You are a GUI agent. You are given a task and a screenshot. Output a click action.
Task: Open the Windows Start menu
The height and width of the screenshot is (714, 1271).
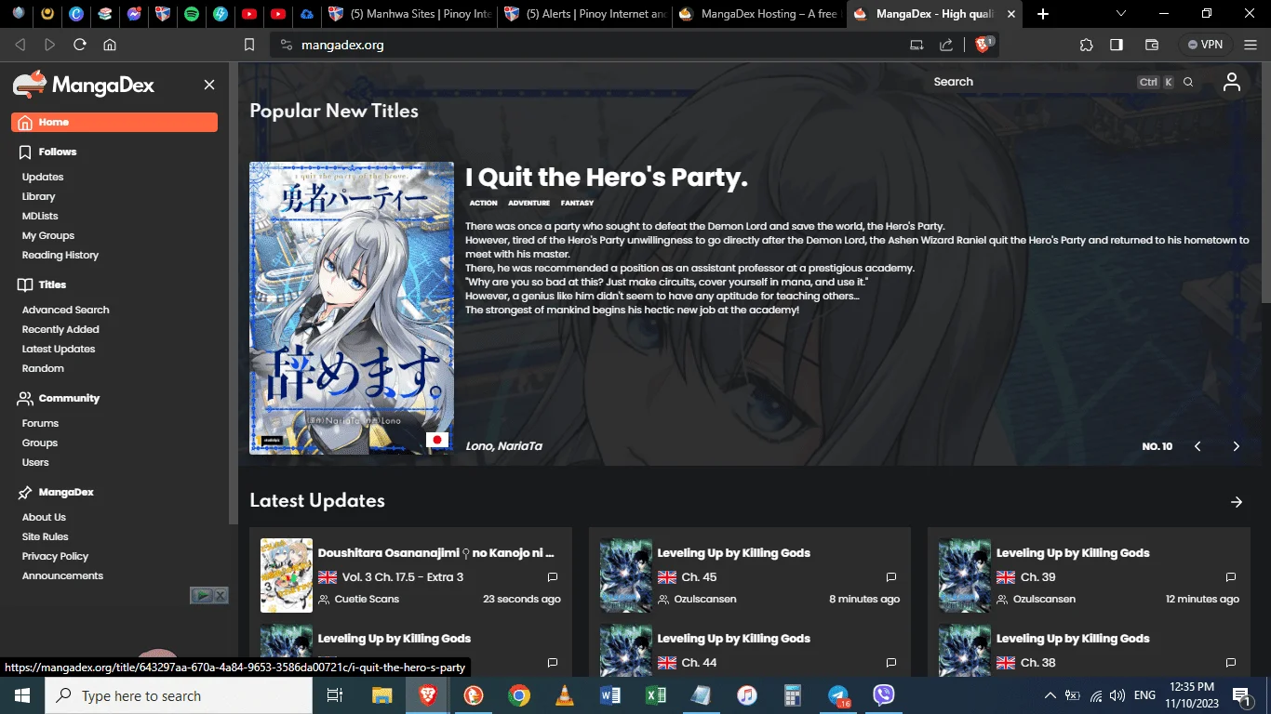tap(21, 695)
